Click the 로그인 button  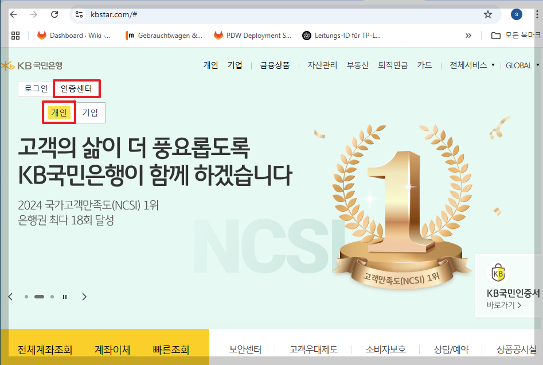36,89
